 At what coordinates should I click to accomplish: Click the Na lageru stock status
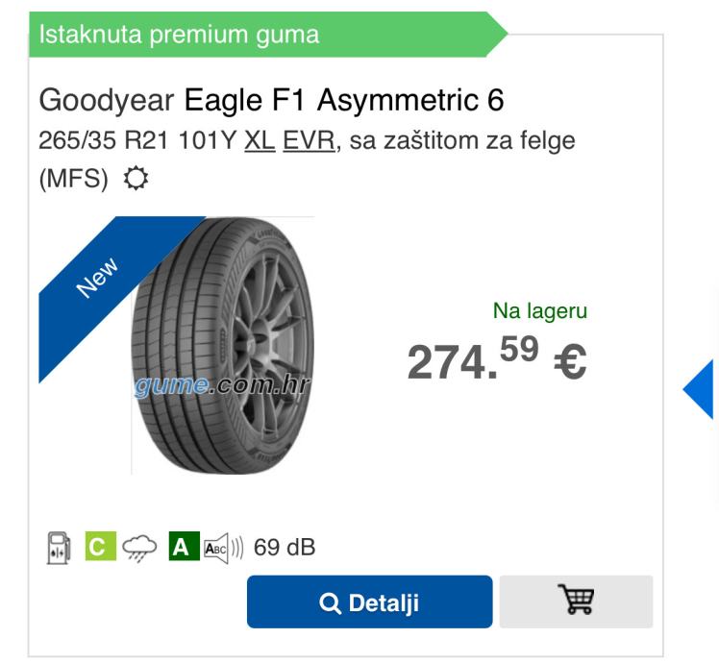click(539, 310)
